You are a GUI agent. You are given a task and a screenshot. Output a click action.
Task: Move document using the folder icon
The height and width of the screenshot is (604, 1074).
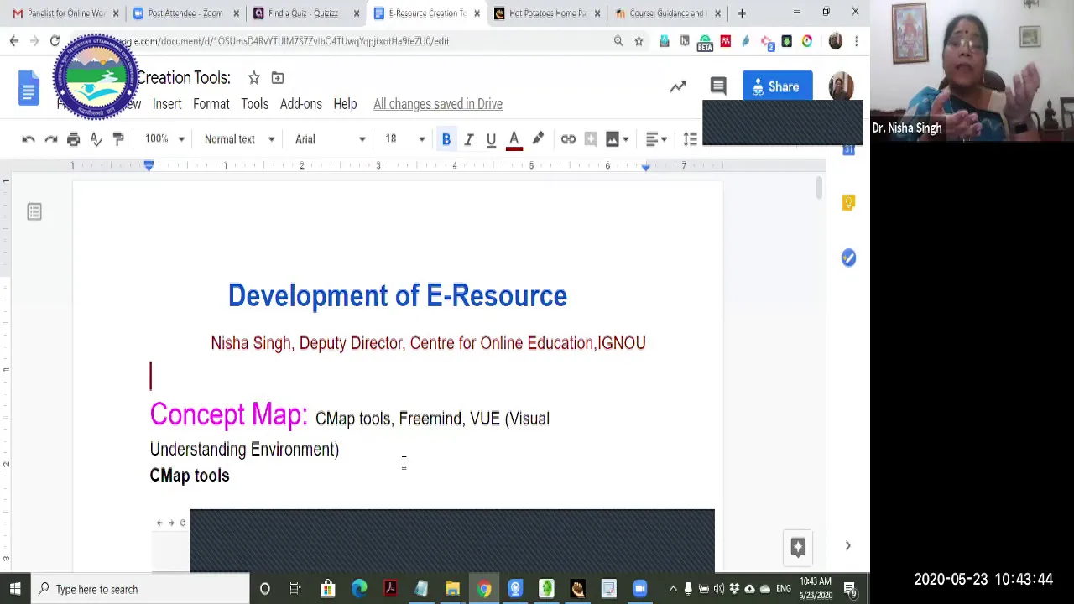point(278,78)
